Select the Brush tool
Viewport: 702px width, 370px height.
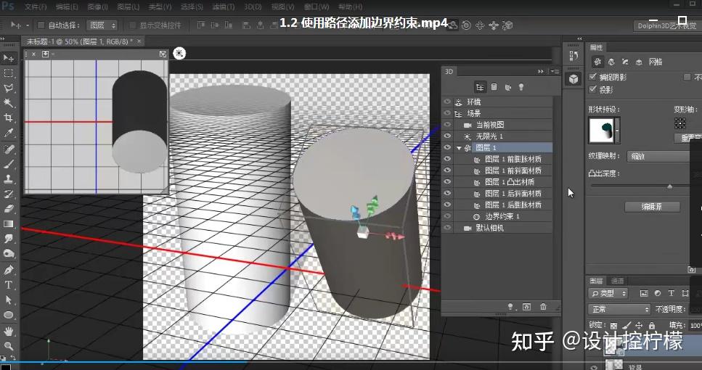click(x=9, y=164)
